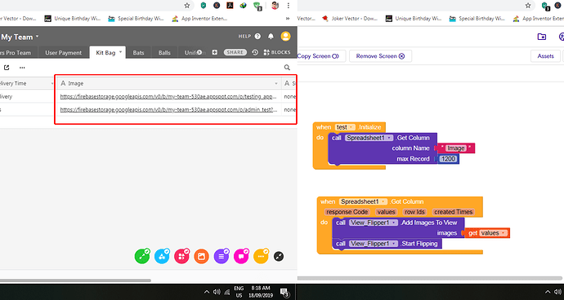Open the project folder icon in right window
Screen dimensions: 564x300
click(x=542, y=36)
